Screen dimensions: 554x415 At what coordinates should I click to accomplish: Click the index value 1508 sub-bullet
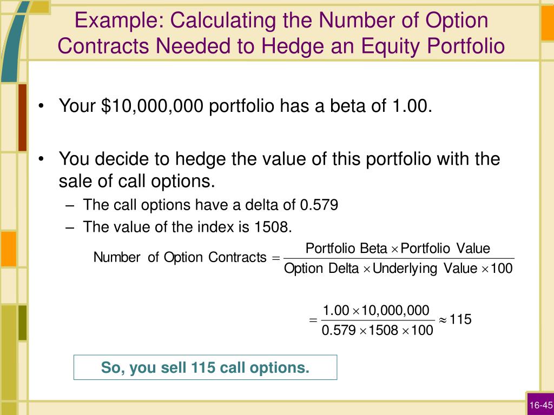[x=187, y=227]
